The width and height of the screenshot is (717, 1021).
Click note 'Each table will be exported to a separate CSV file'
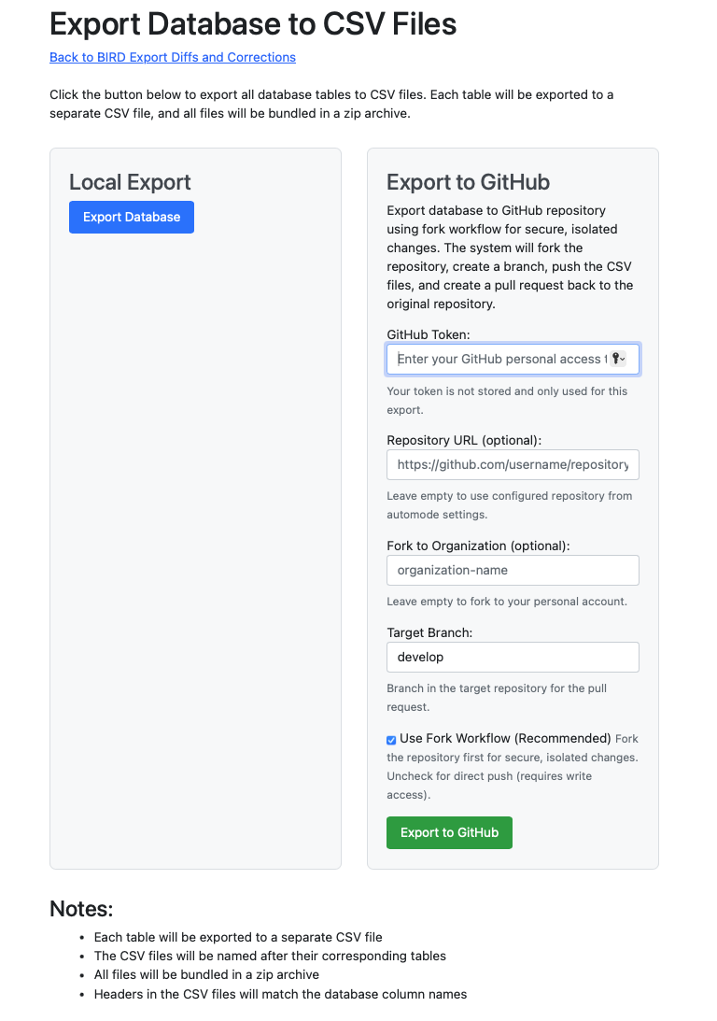pos(238,938)
